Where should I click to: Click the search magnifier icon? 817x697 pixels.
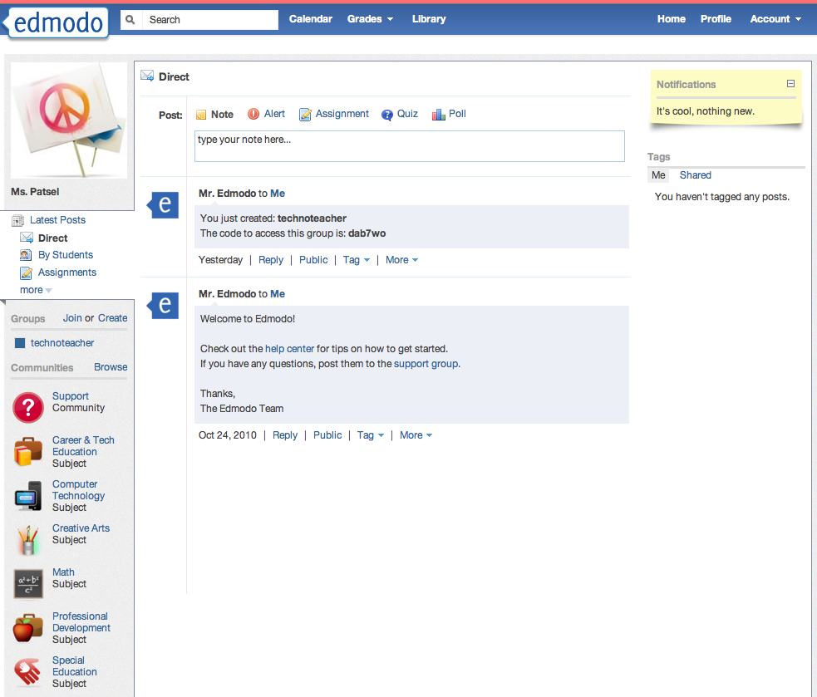pyautogui.click(x=130, y=19)
